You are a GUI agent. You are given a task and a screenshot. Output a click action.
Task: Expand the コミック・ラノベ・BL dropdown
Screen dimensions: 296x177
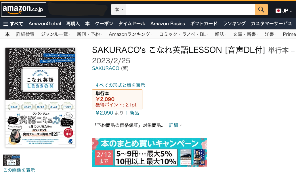184,34
